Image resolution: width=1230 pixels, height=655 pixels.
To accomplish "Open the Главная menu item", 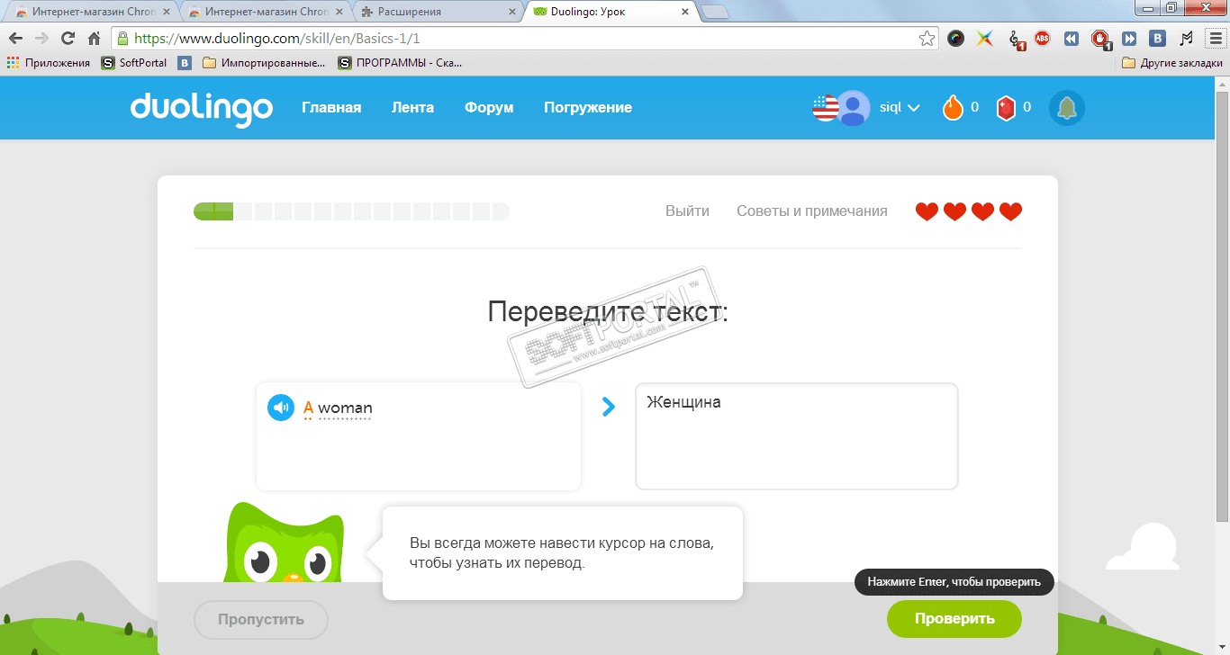I will pyautogui.click(x=331, y=108).
